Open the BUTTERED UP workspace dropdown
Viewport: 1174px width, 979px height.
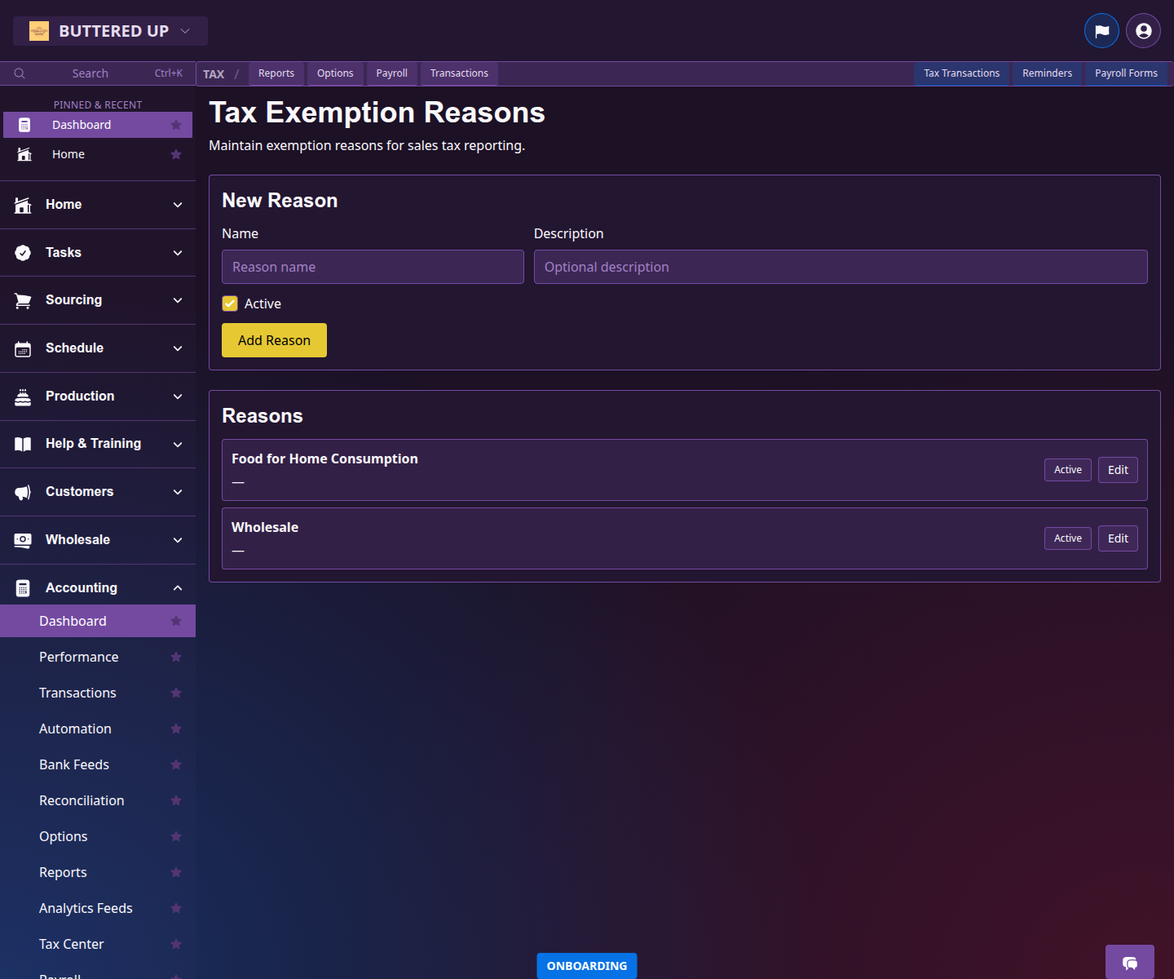pos(110,30)
